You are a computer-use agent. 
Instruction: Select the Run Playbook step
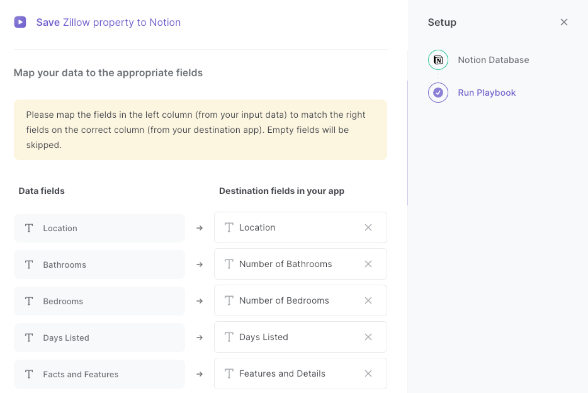tap(487, 93)
